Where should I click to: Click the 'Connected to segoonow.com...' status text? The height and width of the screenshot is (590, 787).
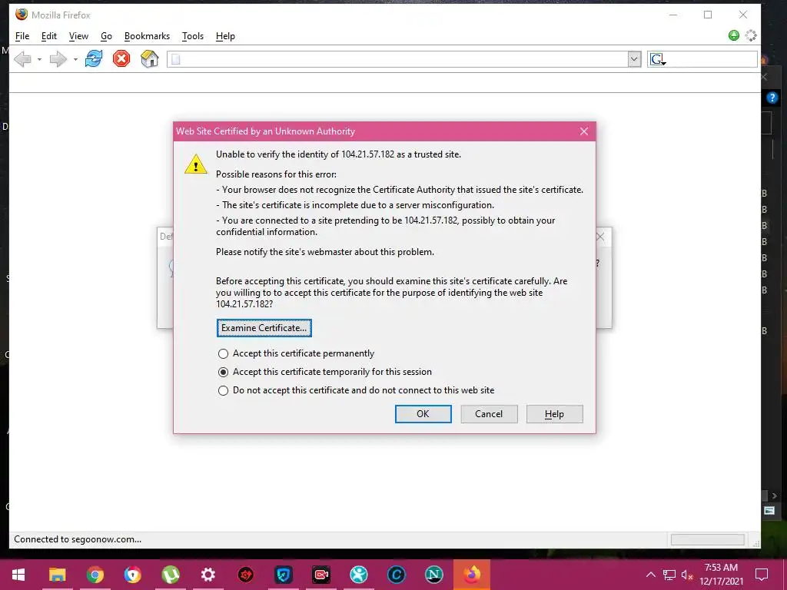[x=78, y=539]
